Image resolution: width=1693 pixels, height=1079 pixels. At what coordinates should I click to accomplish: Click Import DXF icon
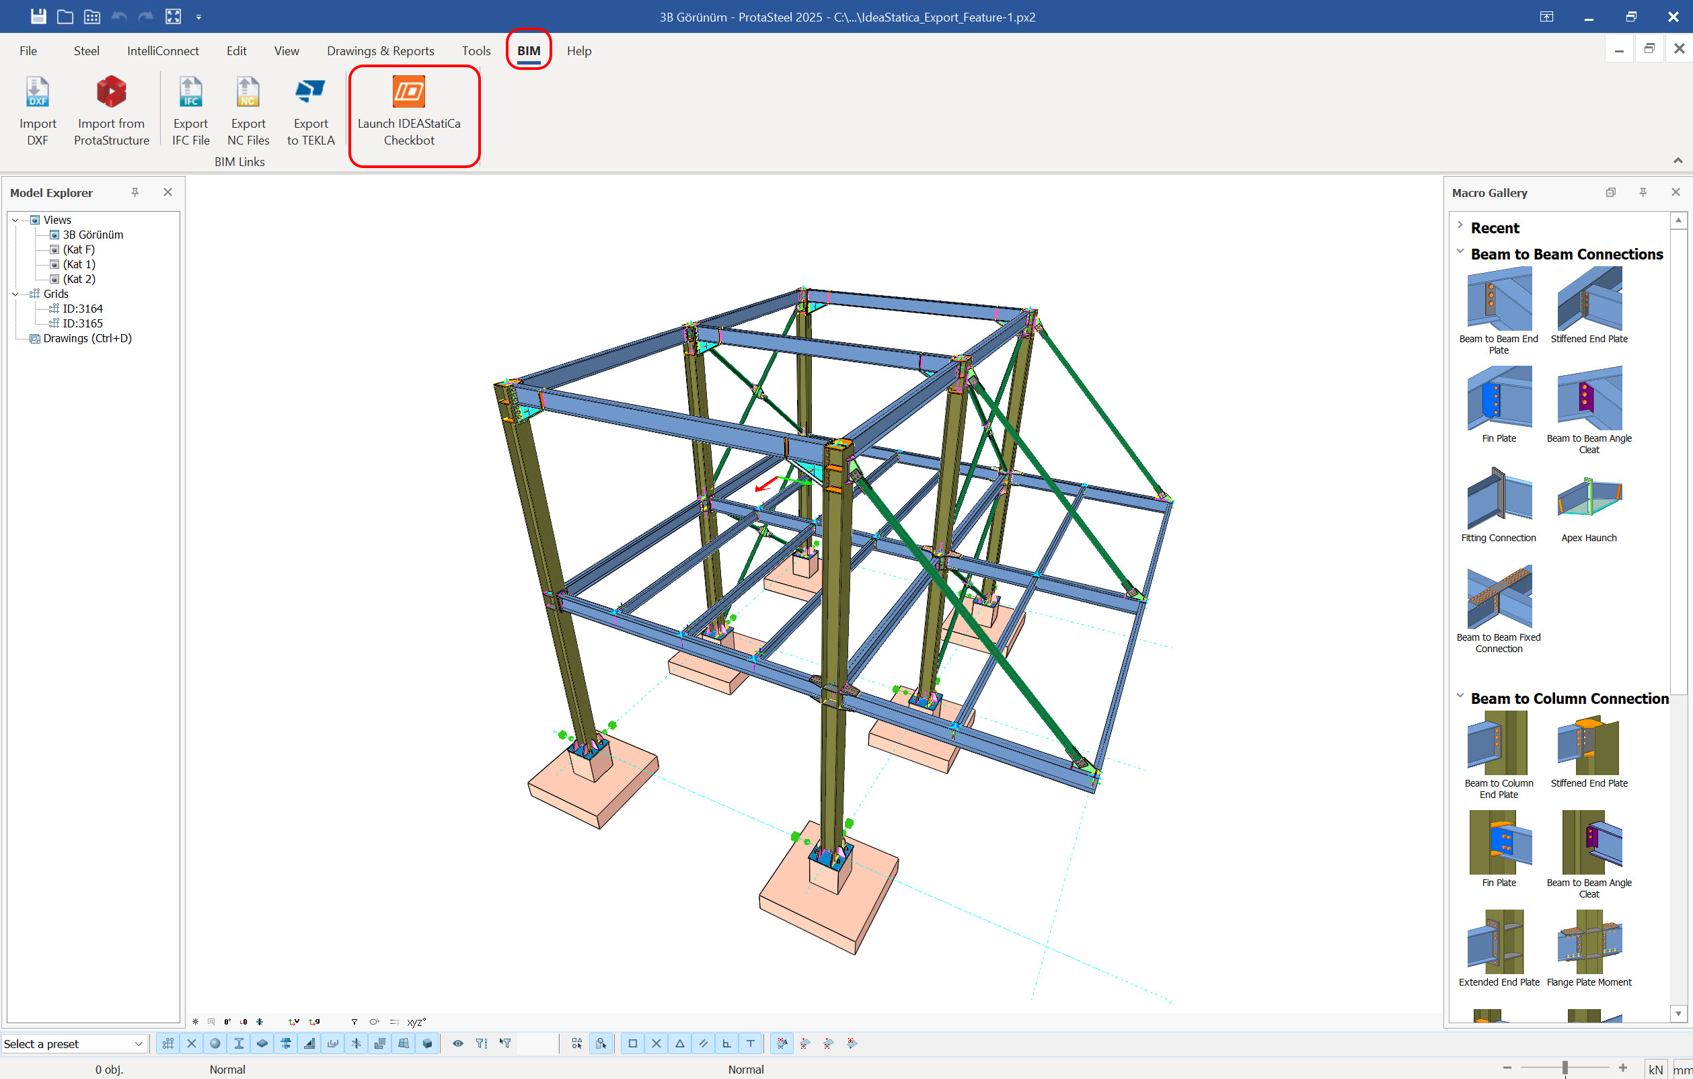(x=37, y=92)
